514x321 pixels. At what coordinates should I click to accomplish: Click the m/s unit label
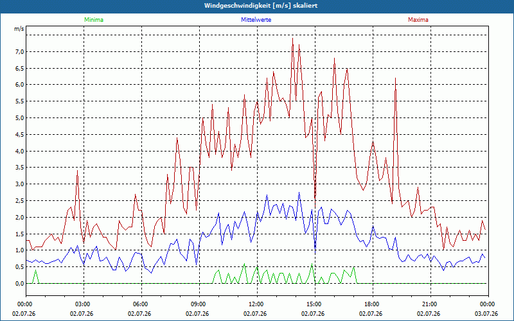pyautogui.click(x=19, y=29)
